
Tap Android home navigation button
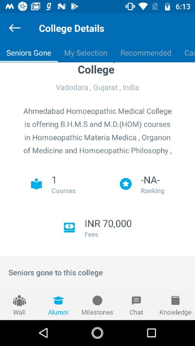[97, 333]
